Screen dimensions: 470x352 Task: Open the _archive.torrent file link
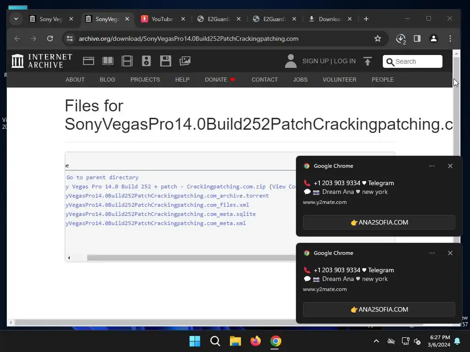[x=167, y=196]
